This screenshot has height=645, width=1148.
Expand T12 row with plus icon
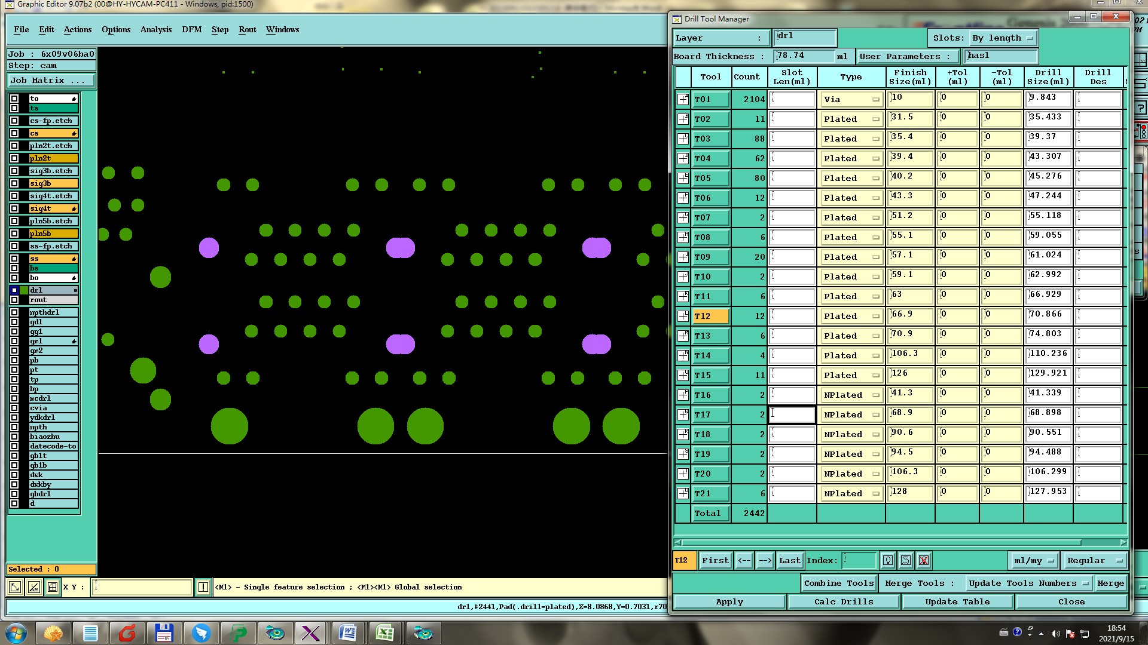pyautogui.click(x=683, y=316)
